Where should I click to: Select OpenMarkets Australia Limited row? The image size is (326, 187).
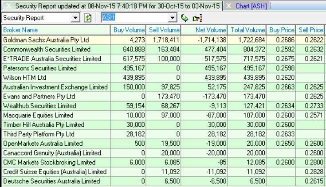click(163, 144)
